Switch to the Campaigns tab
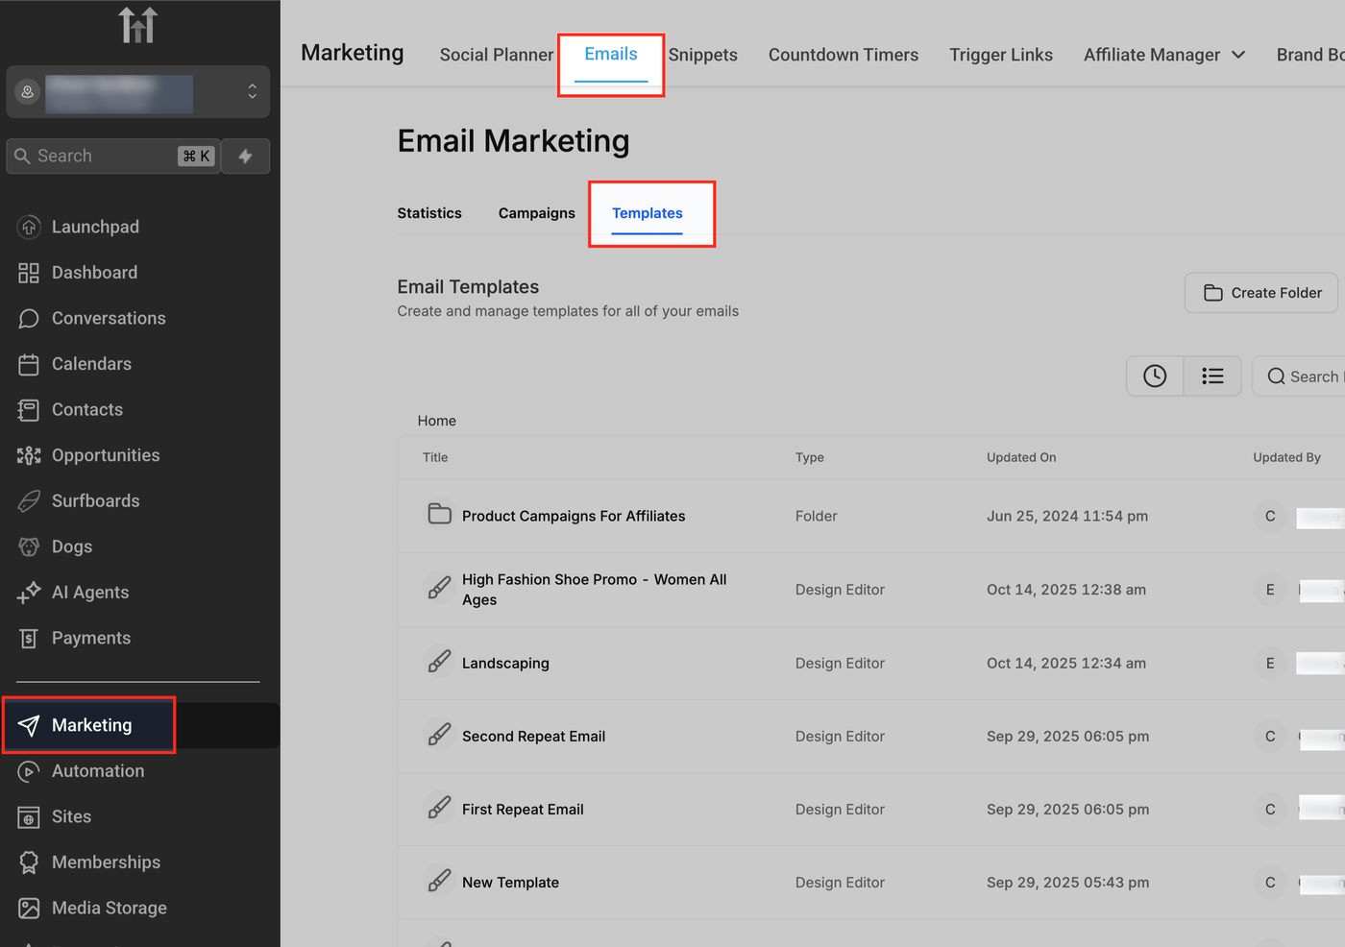 click(x=536, y=213)
